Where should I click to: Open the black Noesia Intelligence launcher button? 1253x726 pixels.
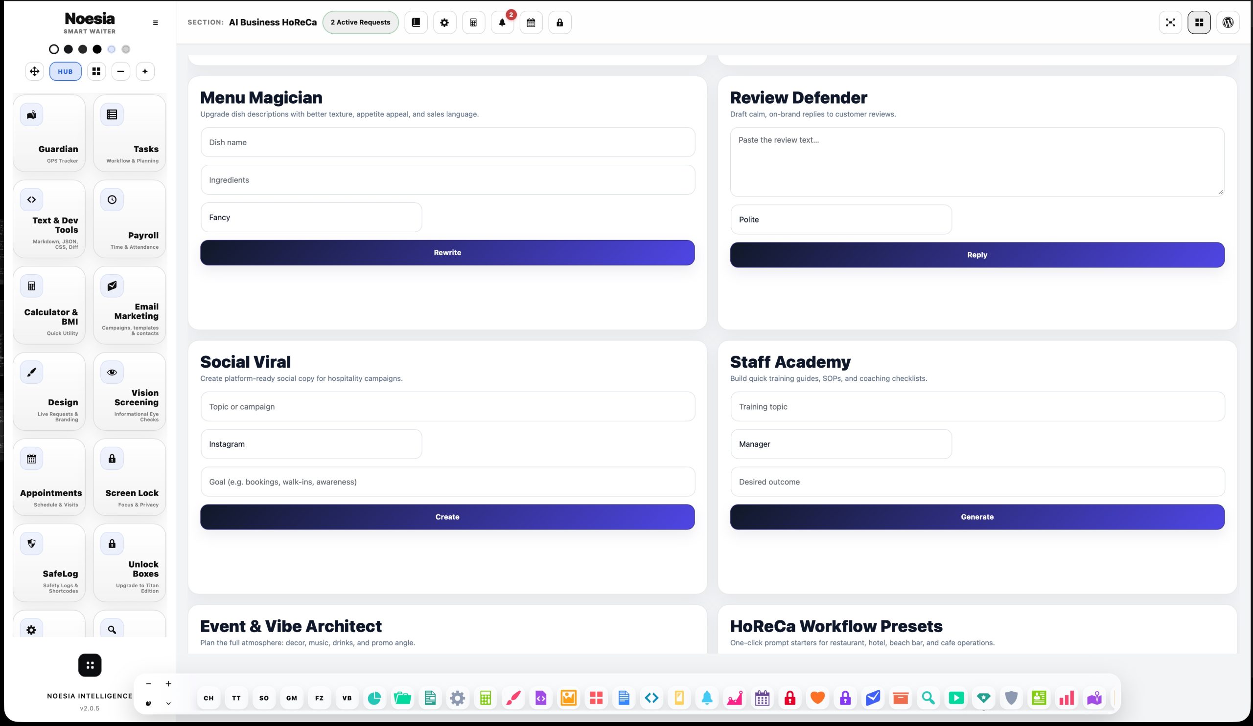coord(90,665)
